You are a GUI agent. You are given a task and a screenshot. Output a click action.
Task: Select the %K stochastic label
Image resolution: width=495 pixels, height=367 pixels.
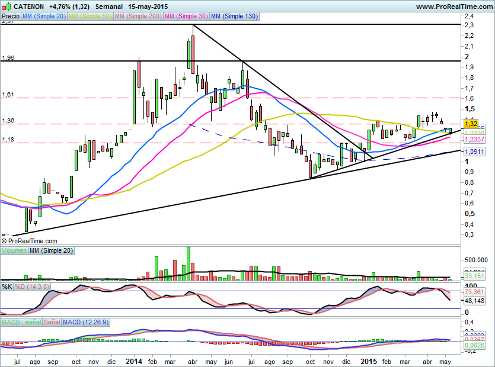(x=7, y=286)
